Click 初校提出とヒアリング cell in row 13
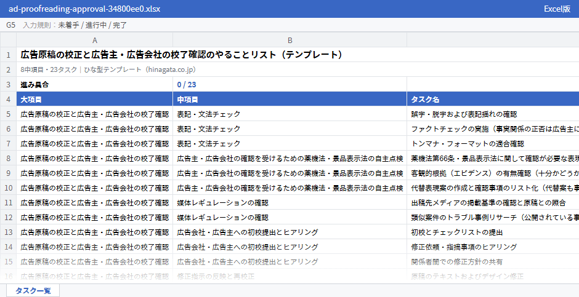The width and height of the screenshot is (579, 297). [290, 232]
